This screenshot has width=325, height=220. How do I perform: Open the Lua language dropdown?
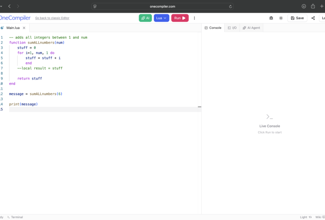coord(161,18)
